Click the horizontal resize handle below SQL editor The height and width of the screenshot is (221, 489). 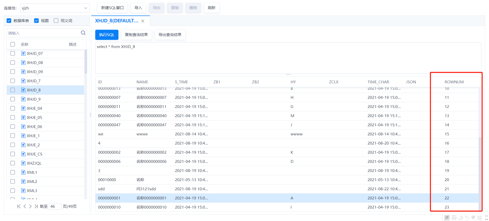tap(288, 74)
